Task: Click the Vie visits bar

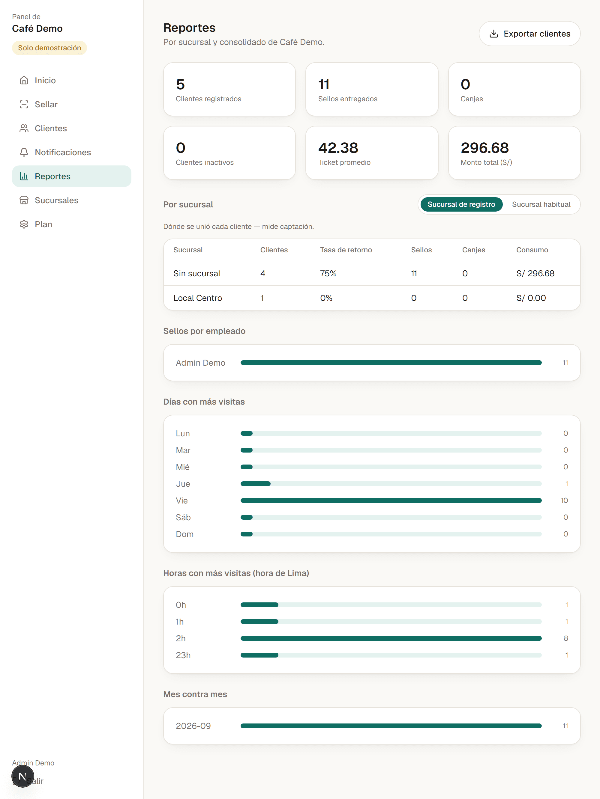Action: (x=391, y=500)
